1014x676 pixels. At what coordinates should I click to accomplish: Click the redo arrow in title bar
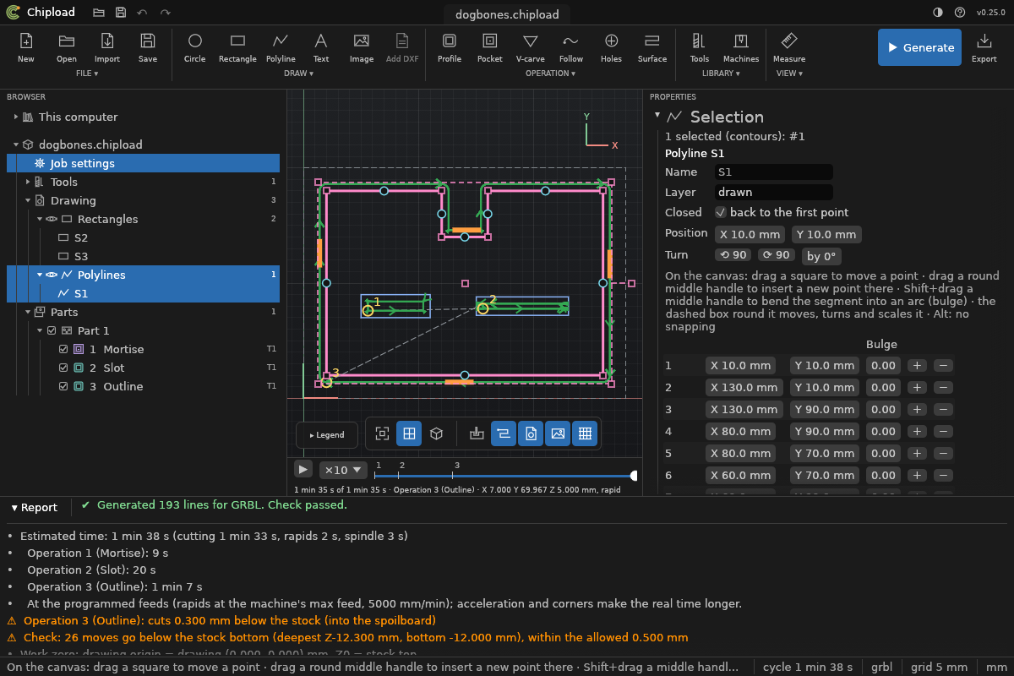point(165,13)
